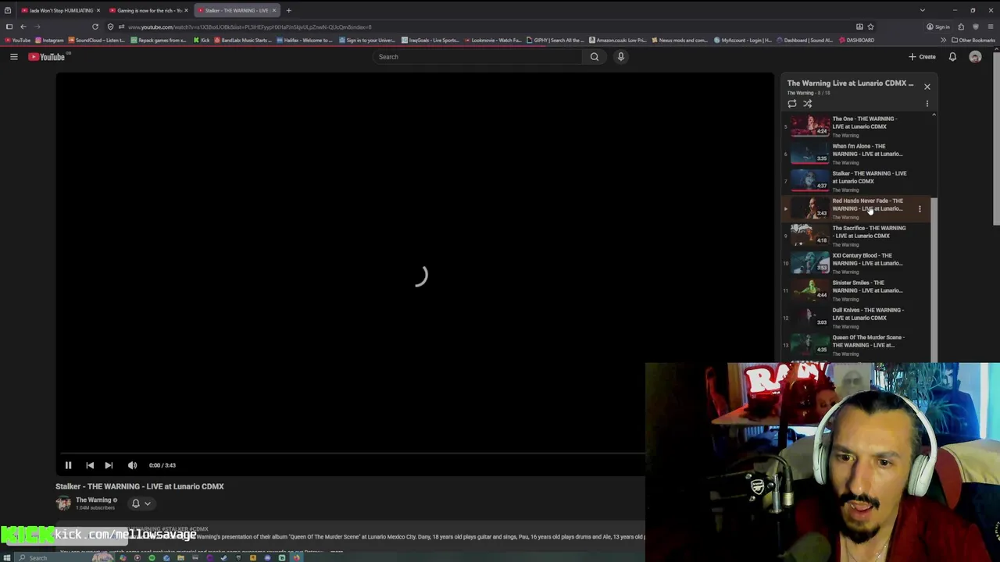Focus the YouTube search box
Screen dimensions: 1000x562
click(x=477, y=56)
